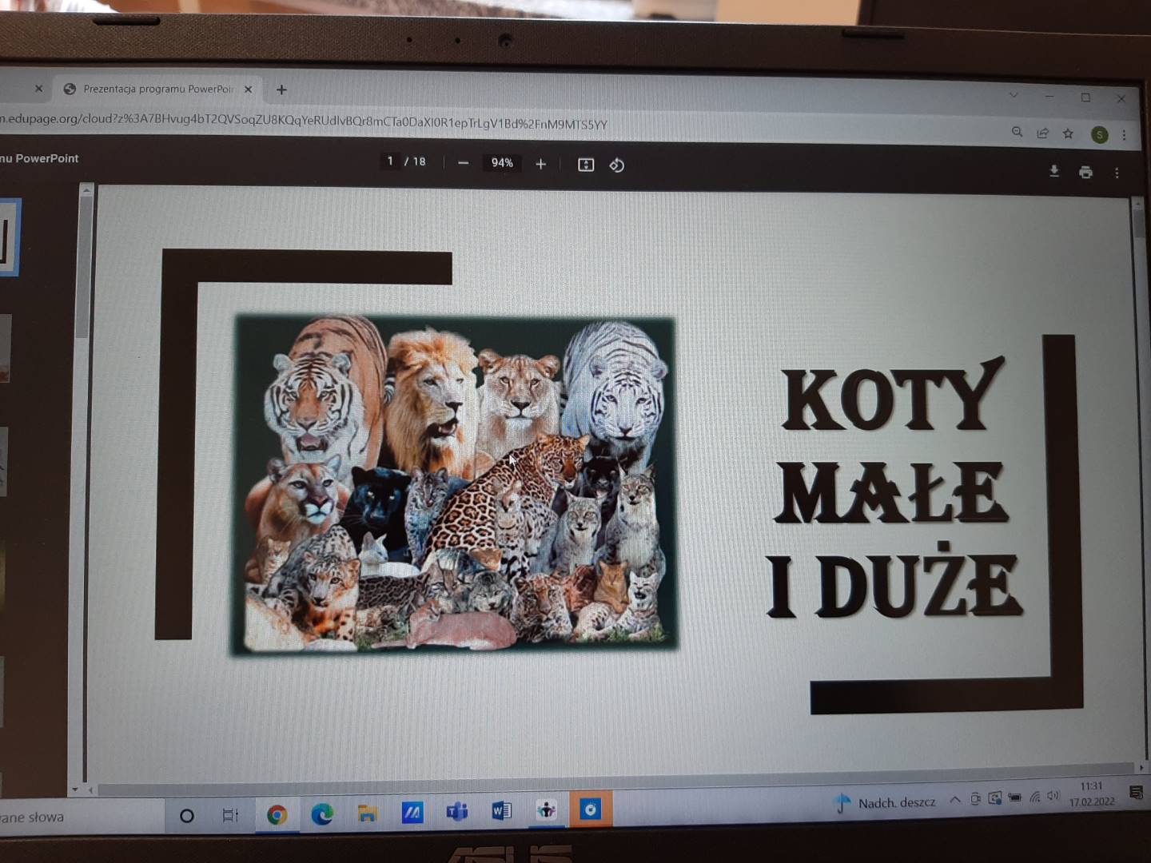Open Task View on the taskbar
Image resolution: width=1151 pixels, height=863 pixels.
click(230, 815)
